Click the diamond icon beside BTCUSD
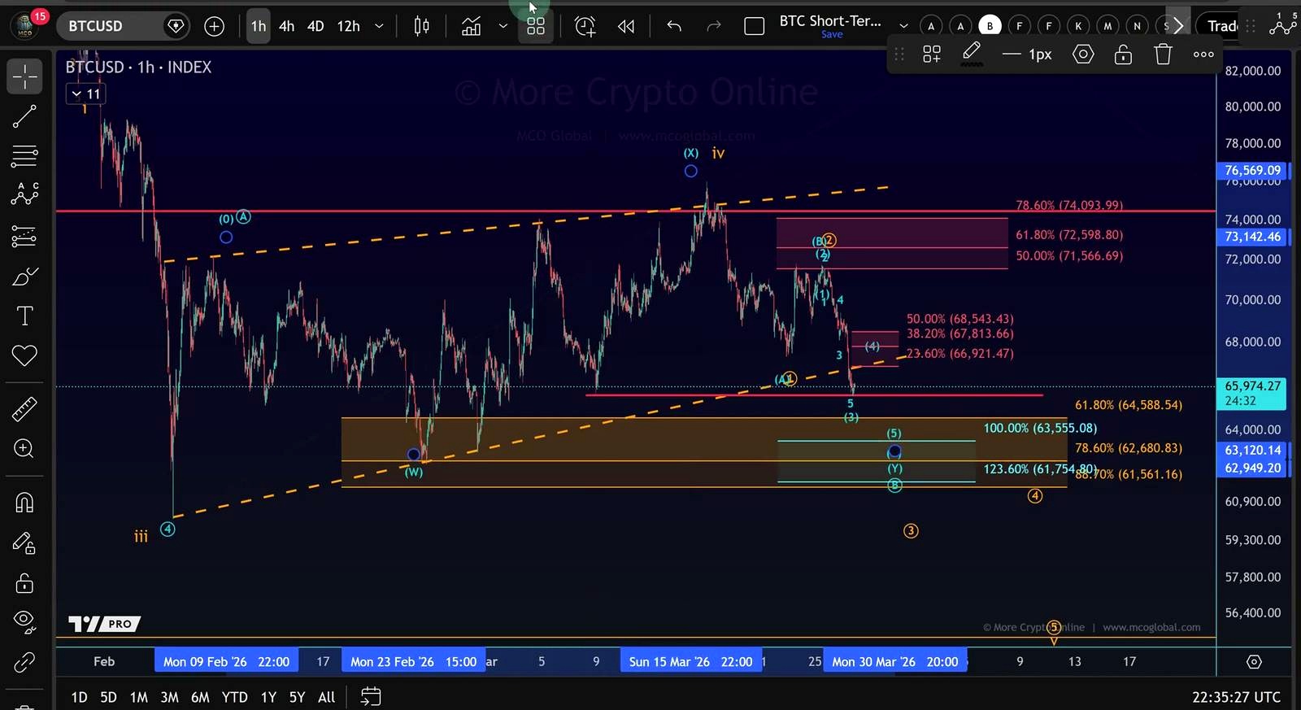The image size is (1301, 710). pyautogui.click(x=176, y=26)
